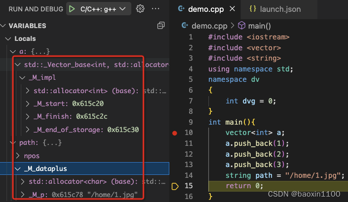Screen dimensions: 348x202
Task: Click 'namespace dv' line
Action: point(233,79)
